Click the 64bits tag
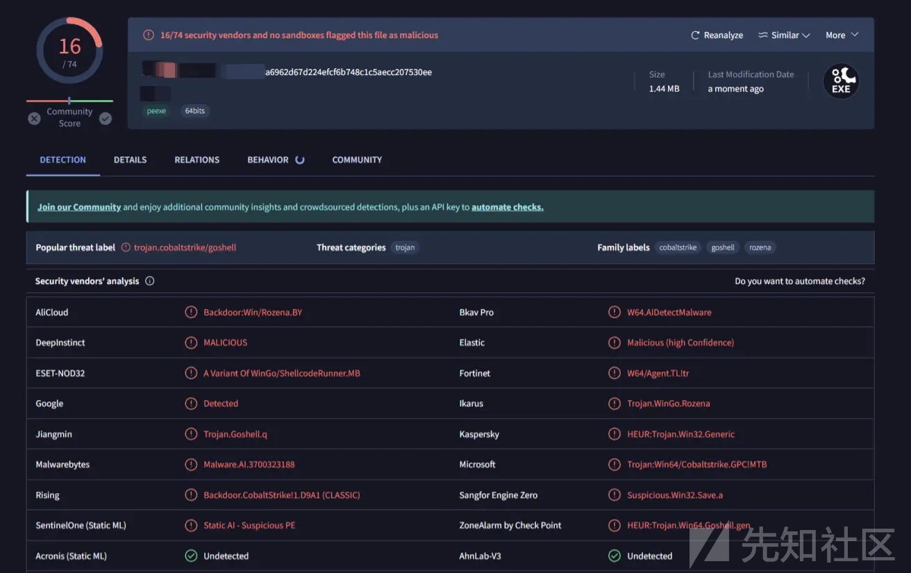Screen dimensions: 911x573 pos(195,111)
